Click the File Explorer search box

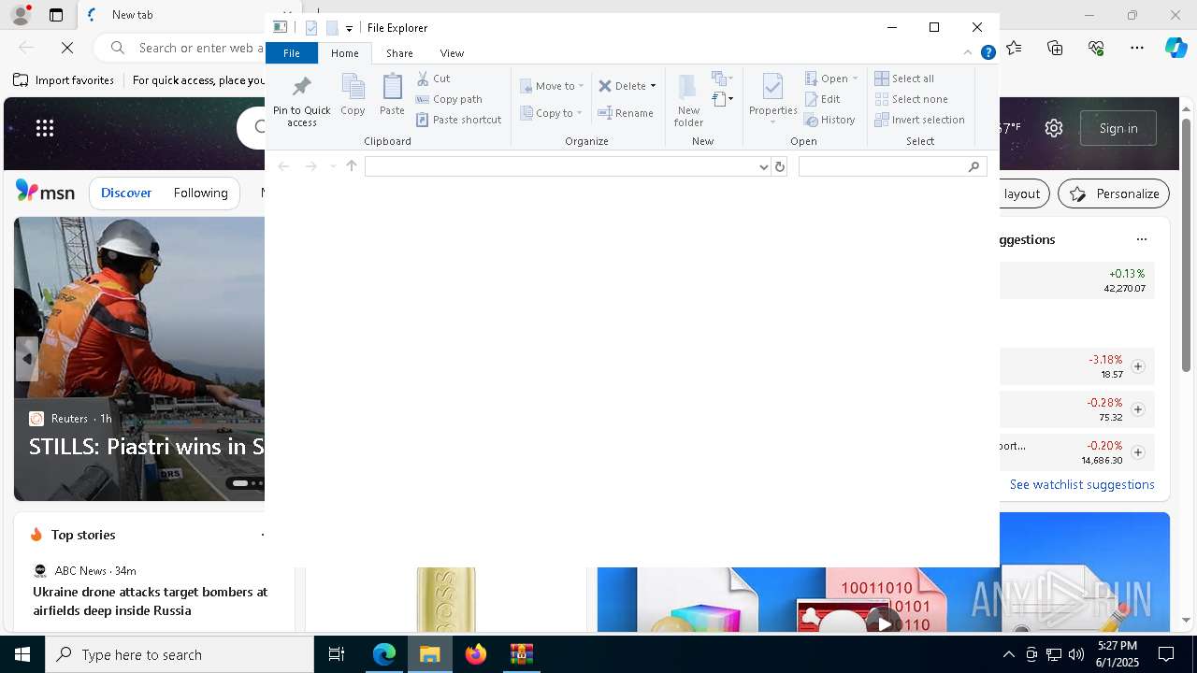[893, 166]
